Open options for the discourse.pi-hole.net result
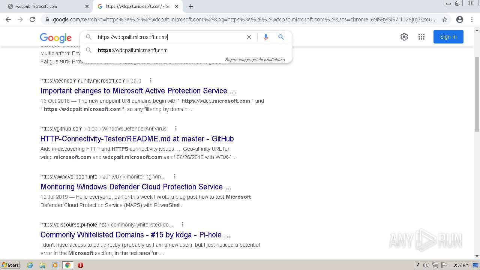Image resolution: width=480 pixels, height=270 pixels. tap(183, 224)
